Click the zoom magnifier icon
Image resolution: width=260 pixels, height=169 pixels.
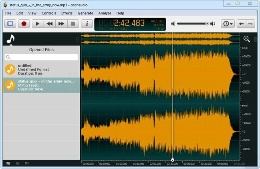pos(247,39)
